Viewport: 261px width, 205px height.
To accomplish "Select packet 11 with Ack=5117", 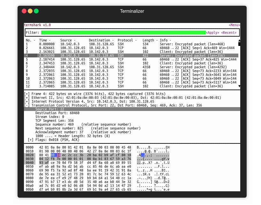I will point(131,82).
